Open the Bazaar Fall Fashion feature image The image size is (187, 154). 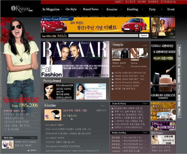[75, 59]
